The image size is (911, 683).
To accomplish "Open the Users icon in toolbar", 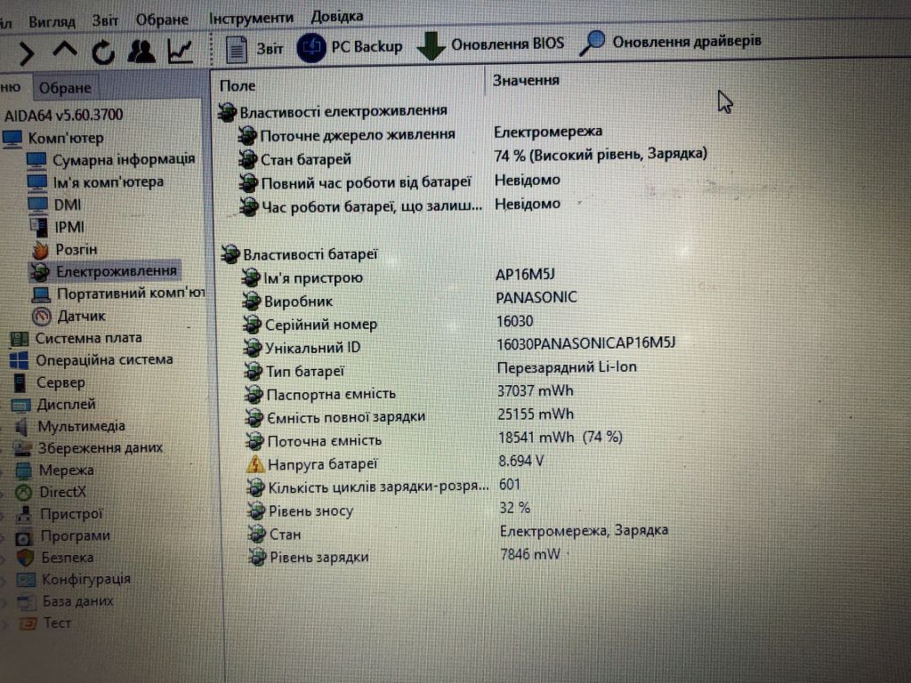I will pyautogui.click(x=141, y=52).
